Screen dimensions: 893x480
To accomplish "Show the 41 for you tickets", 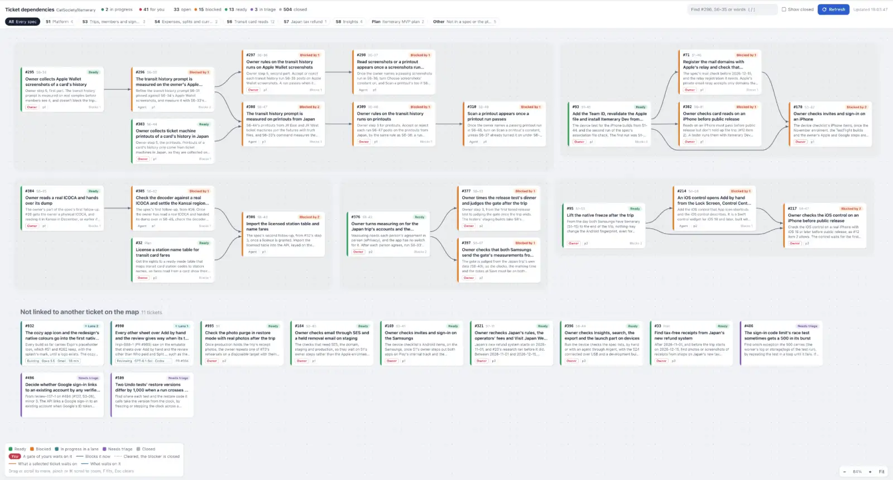I will [152, 9].
